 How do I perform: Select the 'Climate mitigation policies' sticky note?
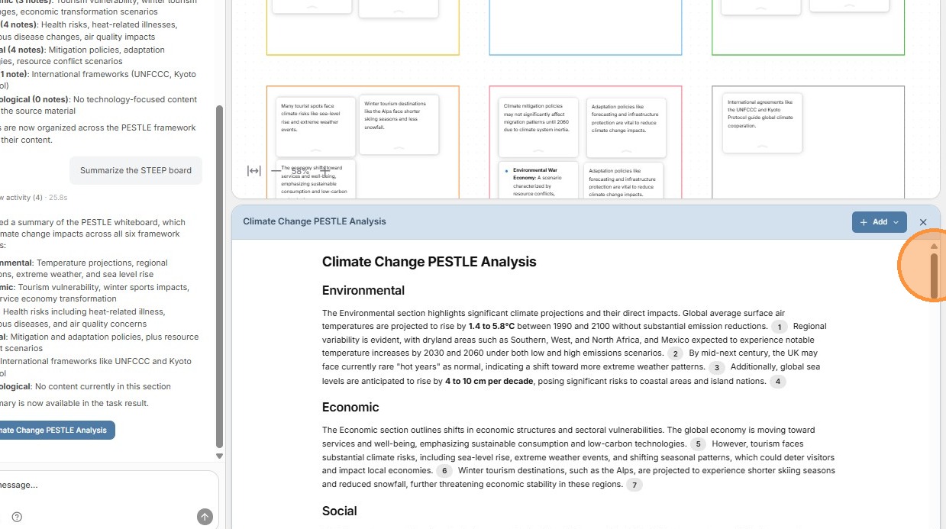(539, 127)
